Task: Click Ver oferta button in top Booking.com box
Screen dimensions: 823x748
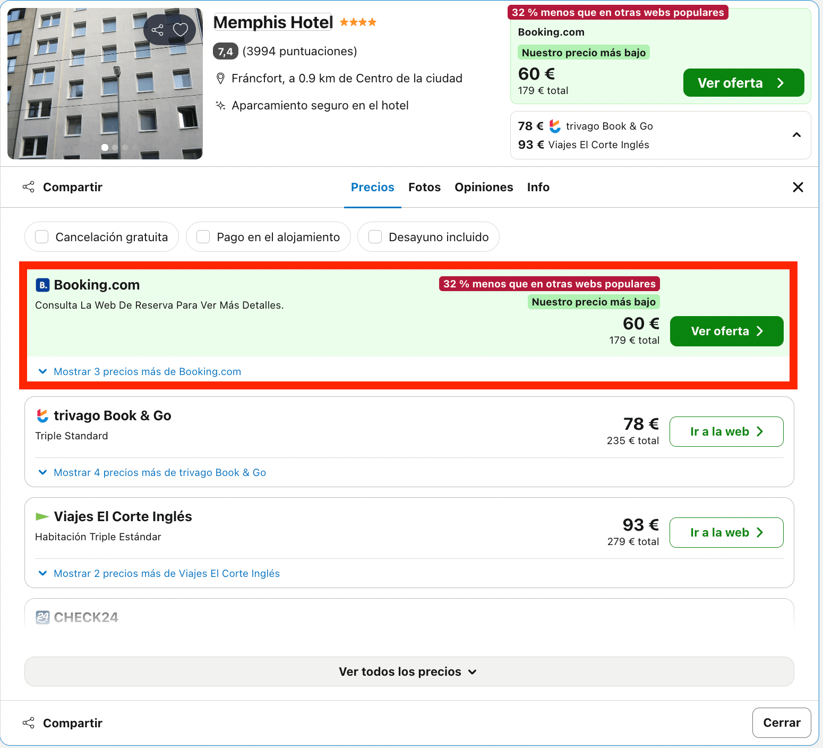Action: (743, 83)
